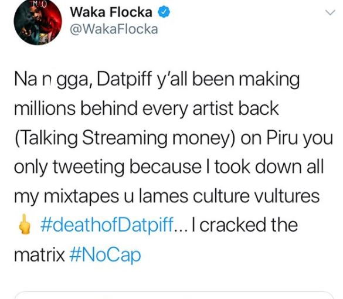Open the card outlined below the tweet
Viewport: 343px width, 299px height.
pyautogui.click(x=174, y=295)
